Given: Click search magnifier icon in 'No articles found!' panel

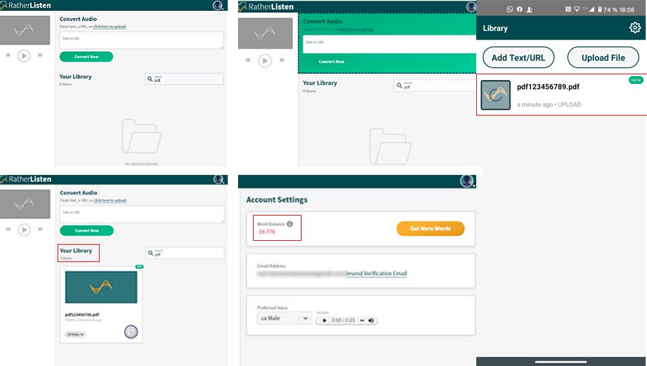Looking at the screenshot, I should (150, 79).
